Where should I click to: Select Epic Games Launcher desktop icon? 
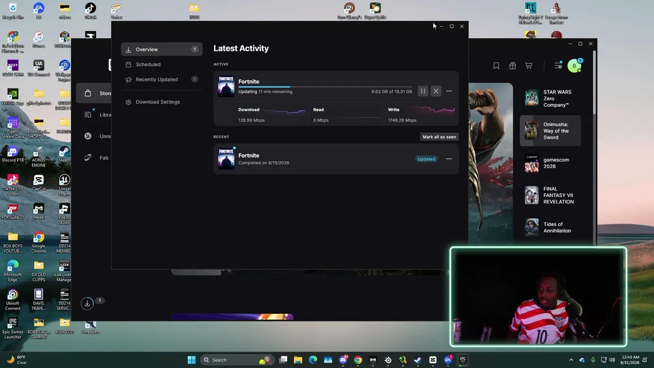(x=13, y=329)
